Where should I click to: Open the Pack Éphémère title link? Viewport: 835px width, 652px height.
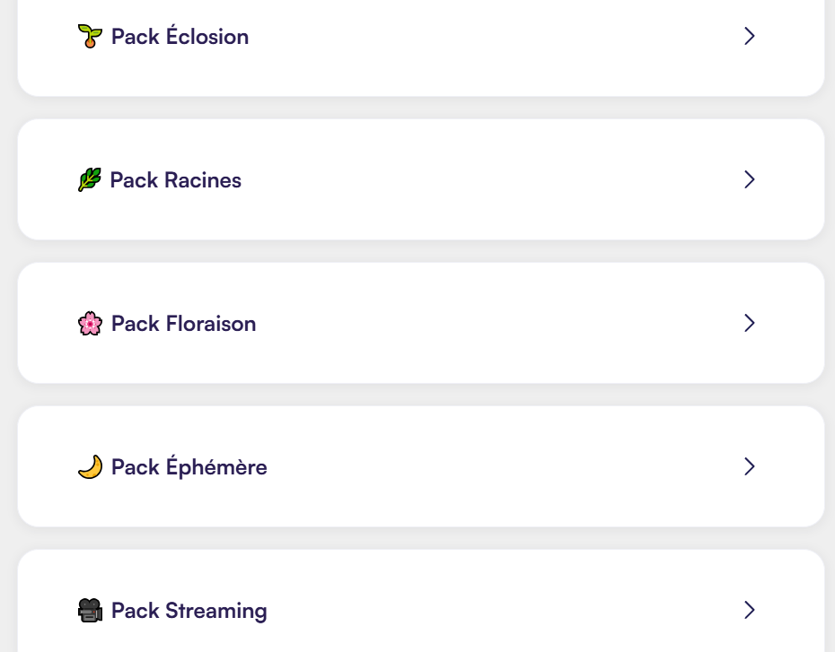point(189,467)
